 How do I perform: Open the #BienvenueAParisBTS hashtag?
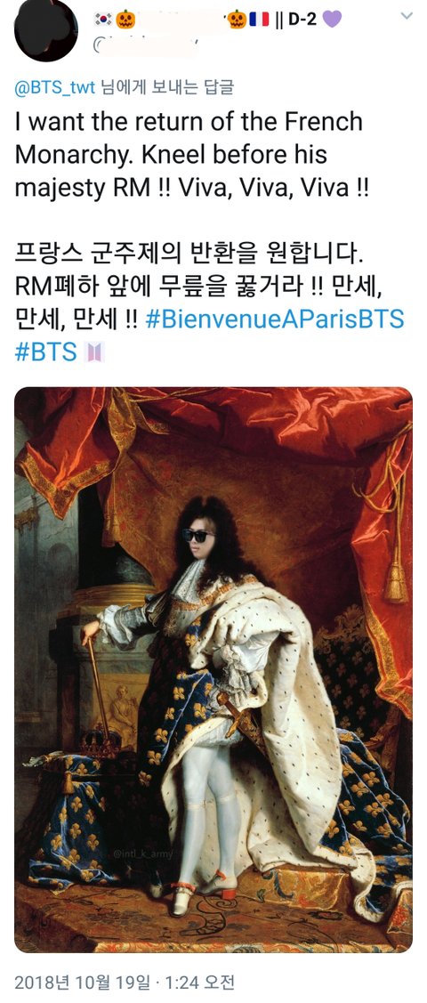pos(275,320)
